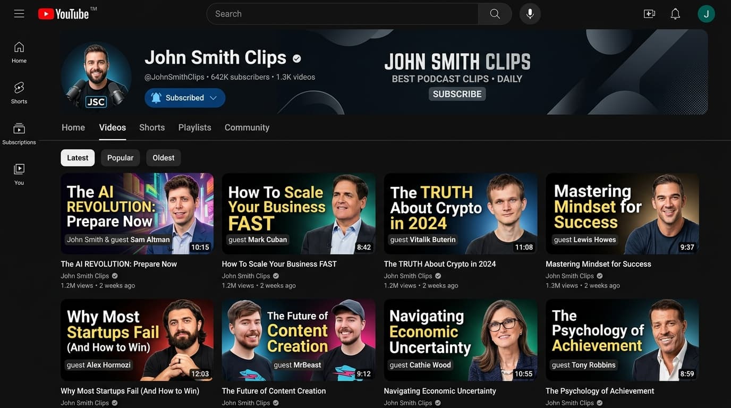Viewport: 731px width, 408px height.
Task: Open the hamburger guide menu
Action: coord(19,14)
